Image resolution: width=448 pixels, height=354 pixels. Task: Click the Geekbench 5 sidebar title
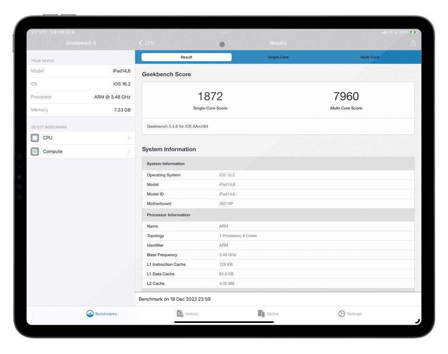81,43
